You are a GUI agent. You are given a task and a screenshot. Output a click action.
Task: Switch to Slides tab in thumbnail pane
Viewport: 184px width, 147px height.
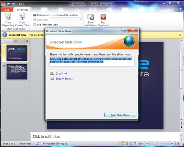click(4, 41)
